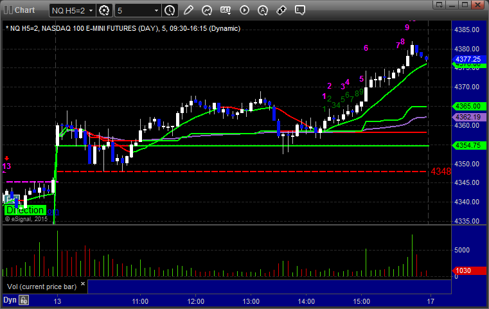Click the purple 4362.19 price tag

point(468,117)
